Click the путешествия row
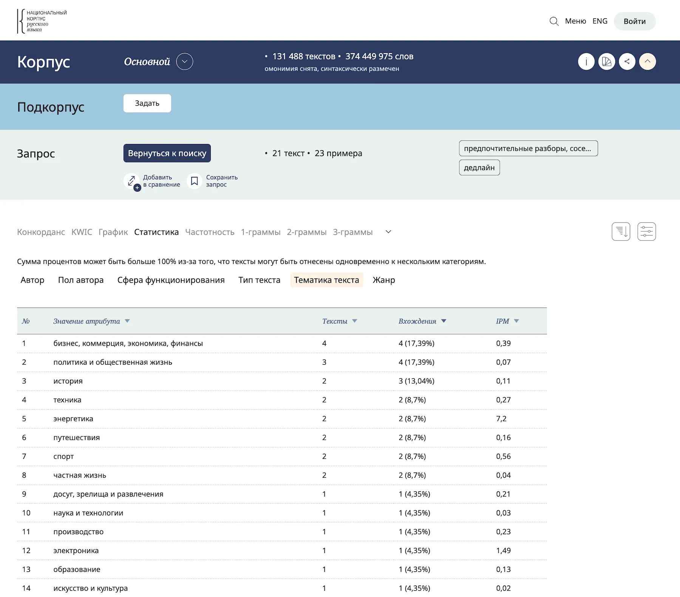 (x=282, y=438)
